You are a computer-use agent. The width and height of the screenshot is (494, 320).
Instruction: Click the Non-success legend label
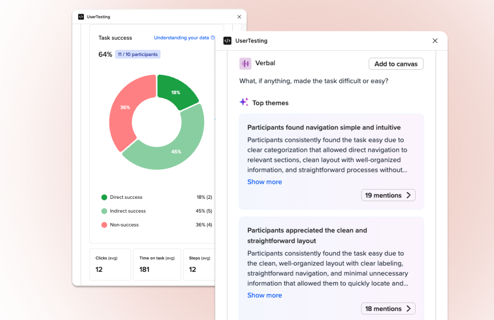[124, 225]
